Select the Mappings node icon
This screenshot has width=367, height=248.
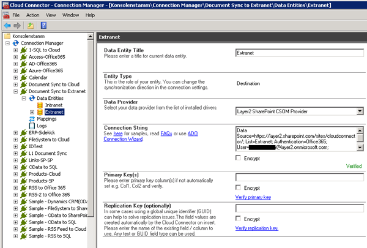tap(32, 119)
